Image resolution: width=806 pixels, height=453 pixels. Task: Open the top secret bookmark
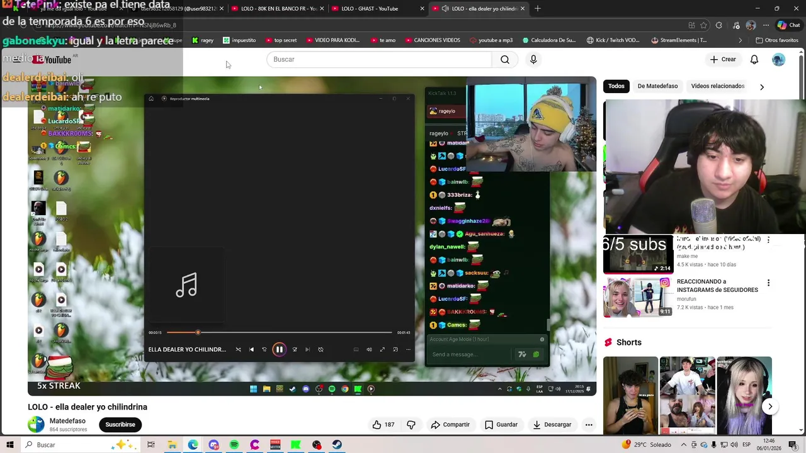point(280,40)
